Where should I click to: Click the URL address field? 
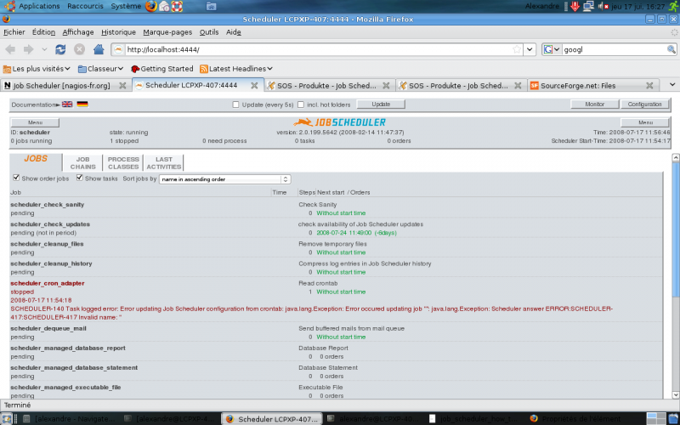tap(319, 49)
